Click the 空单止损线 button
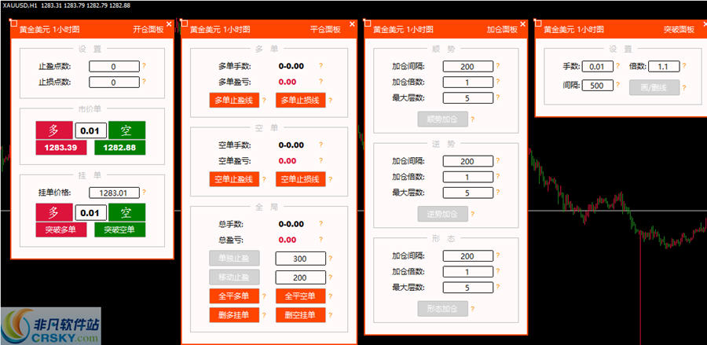Viewport: 707px width, 345px height. tap(300, 179)
